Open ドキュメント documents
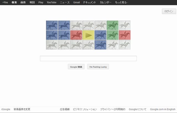177x113 pixels. pyautogui.click(x=90, y=2)
